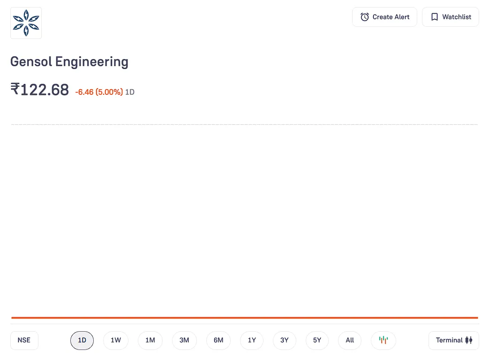
Task: Click the Gensol Engineering company logo
Action: pyautogui.click(x=26, y=23)
